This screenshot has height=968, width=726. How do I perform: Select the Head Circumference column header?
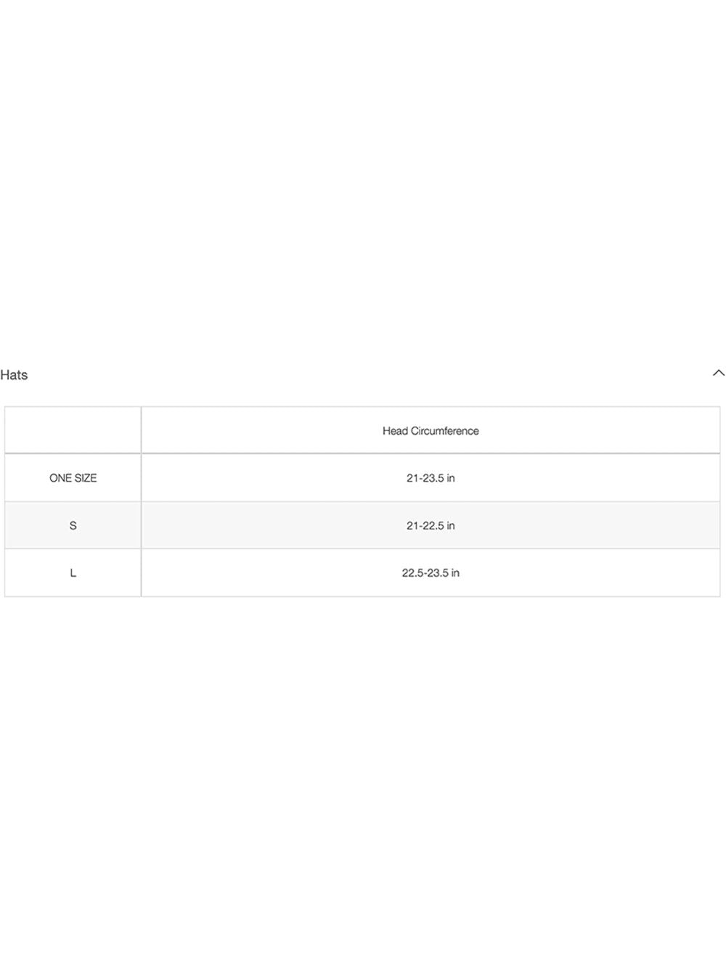click(x=431, y=431)
